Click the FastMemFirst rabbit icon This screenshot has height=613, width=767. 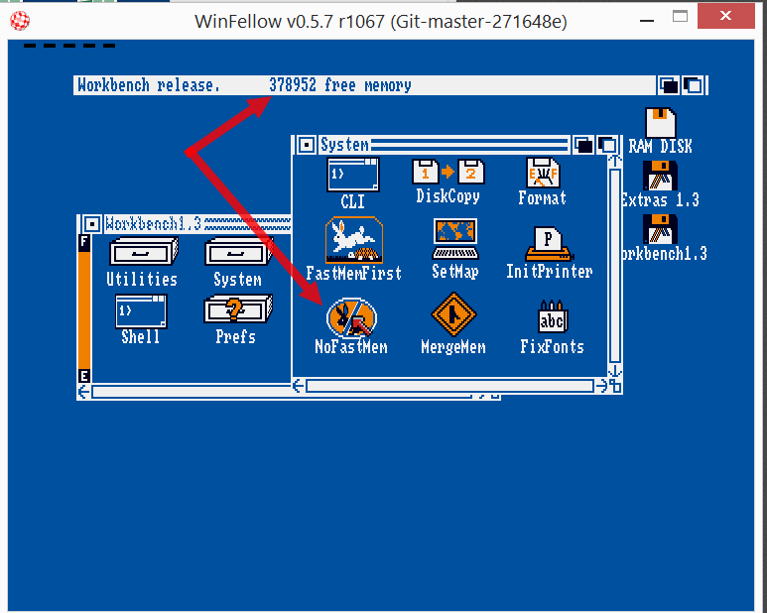pyautogui.click(x=353, y=240)
